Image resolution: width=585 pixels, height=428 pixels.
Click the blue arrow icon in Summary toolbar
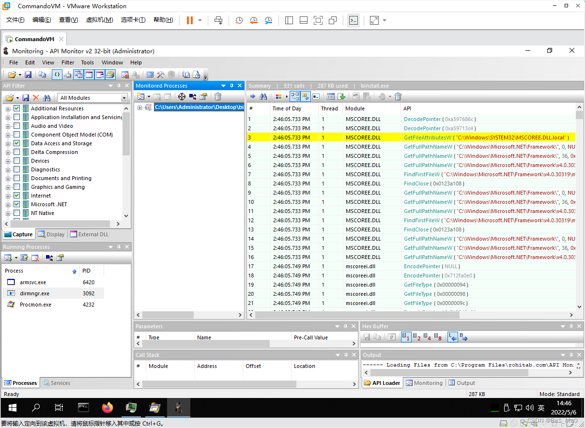[x=252, y=96]
